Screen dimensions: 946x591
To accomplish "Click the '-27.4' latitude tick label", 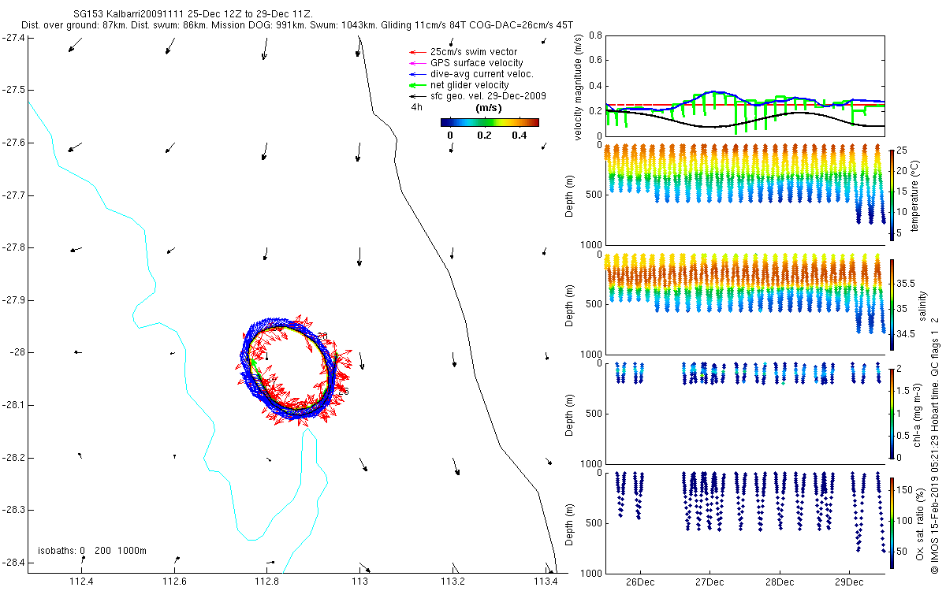I will 13,37.
